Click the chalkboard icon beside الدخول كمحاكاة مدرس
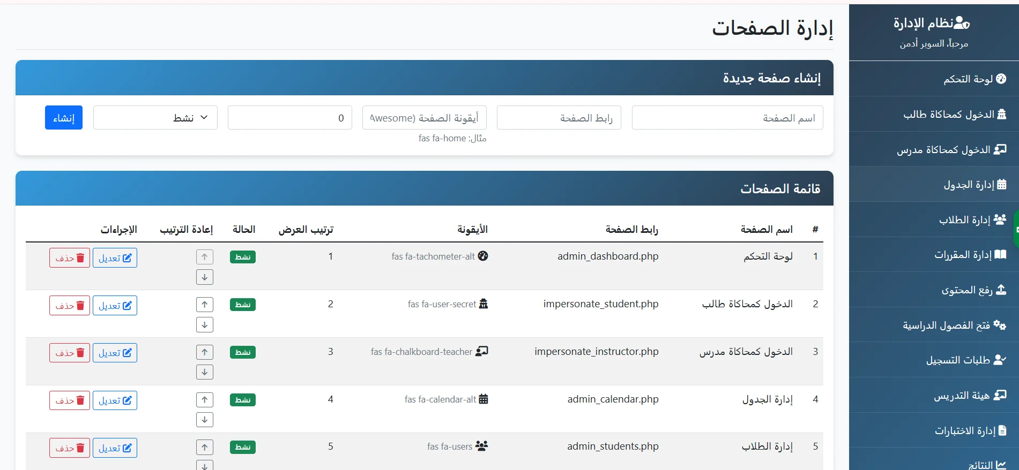Image resolution: width=1019 pixels, height=470 pixels. [1000, 149]
